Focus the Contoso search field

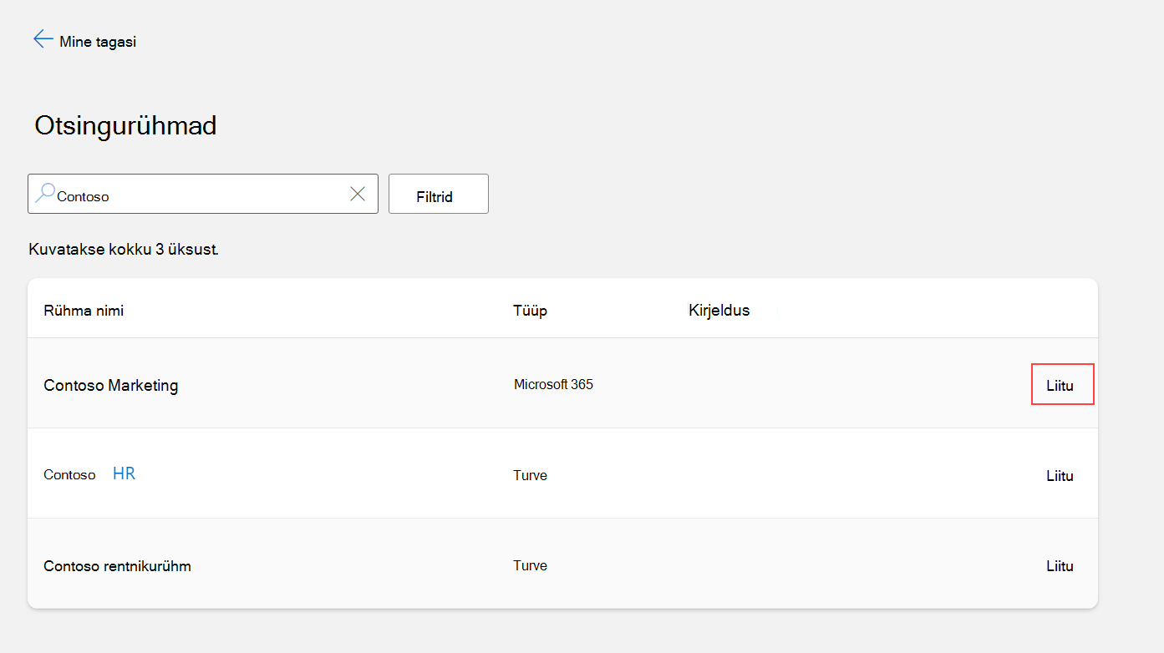203,194
